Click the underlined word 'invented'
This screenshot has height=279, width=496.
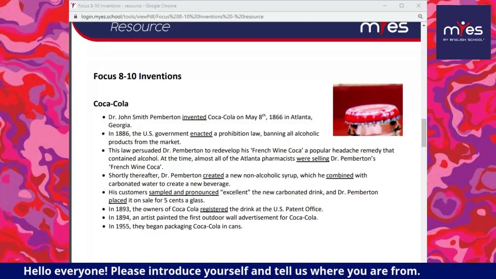tap(194, 117)
